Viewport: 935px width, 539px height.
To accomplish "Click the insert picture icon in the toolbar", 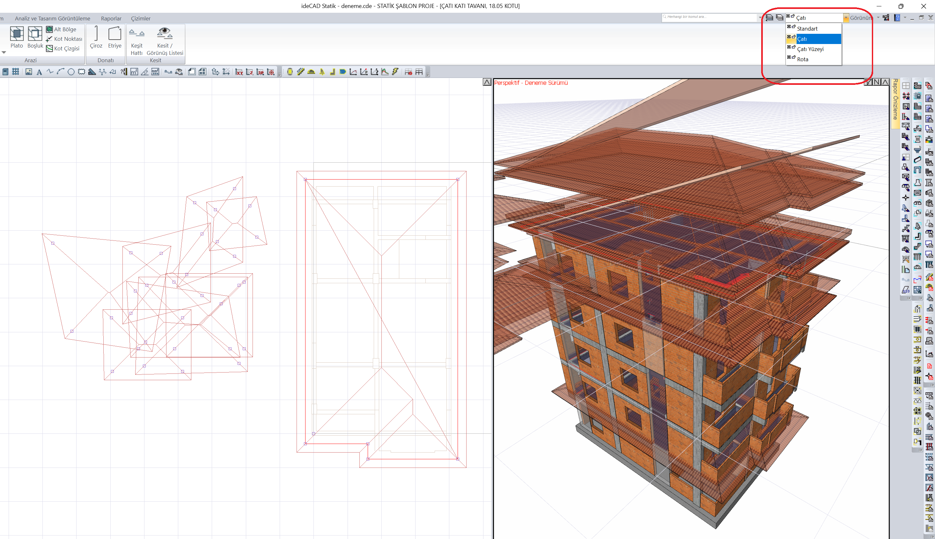I will (28, 72).
